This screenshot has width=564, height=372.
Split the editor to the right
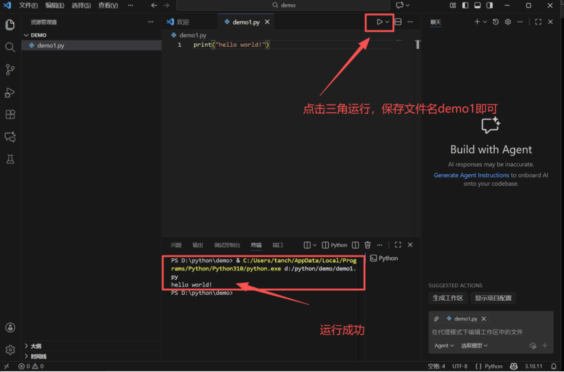pyautogui.click(x=398, y=22)
